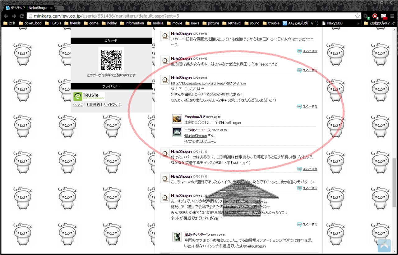Click NekoShogun avatar on the 10/20 22:33 post
This screenshot has height=255, width=398.
click(x=165, y=178)
